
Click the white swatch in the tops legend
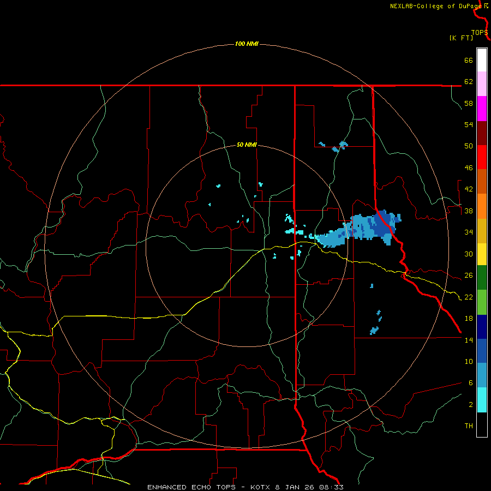coord(482,60)
